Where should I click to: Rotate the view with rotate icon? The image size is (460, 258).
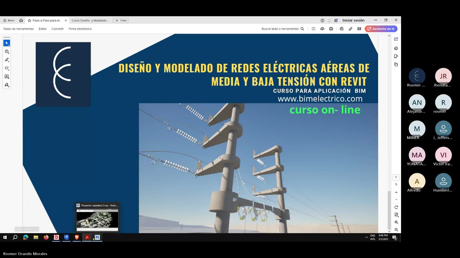(x=396, y=207)
